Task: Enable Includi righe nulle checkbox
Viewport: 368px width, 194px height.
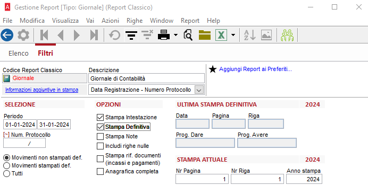Action: click(100, 146)
